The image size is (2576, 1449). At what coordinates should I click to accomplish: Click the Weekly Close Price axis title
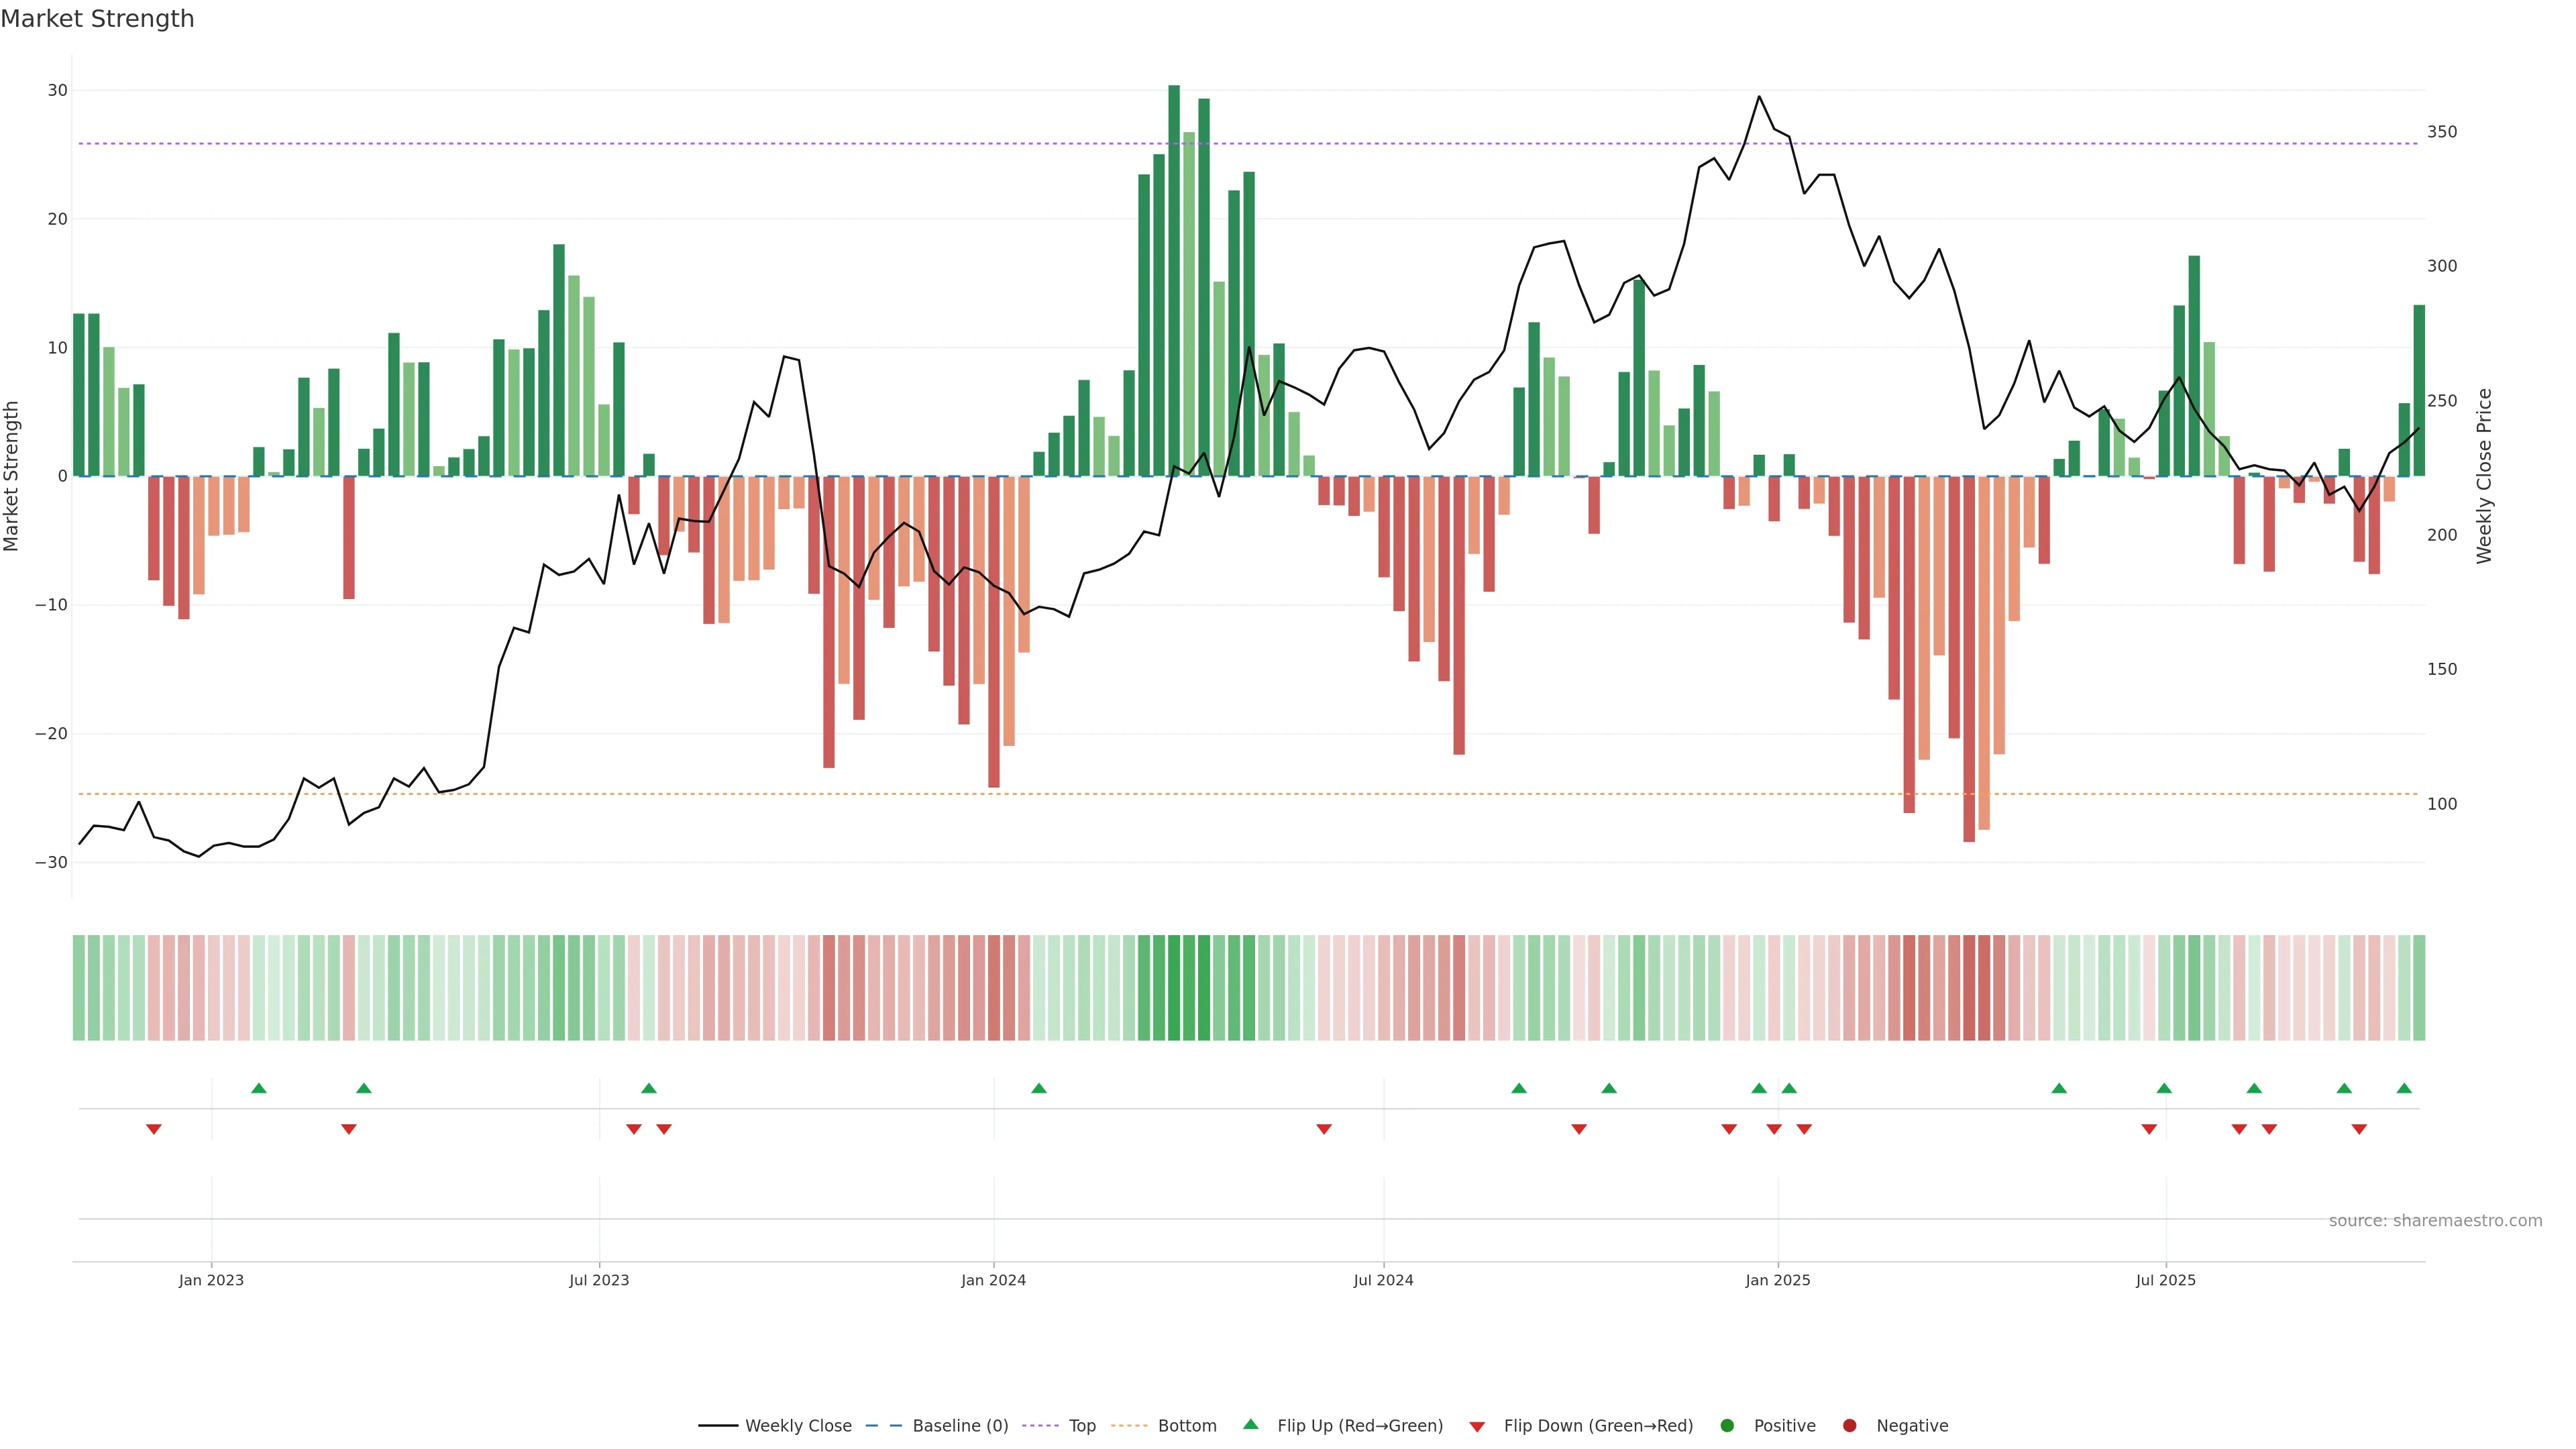point(2484,476)
